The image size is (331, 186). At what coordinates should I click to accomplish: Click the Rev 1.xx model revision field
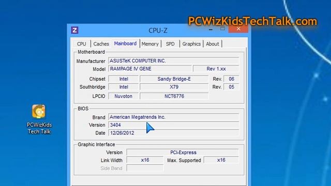216,69
